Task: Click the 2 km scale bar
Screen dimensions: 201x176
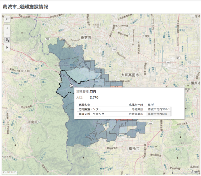Action: coord(185,171)
